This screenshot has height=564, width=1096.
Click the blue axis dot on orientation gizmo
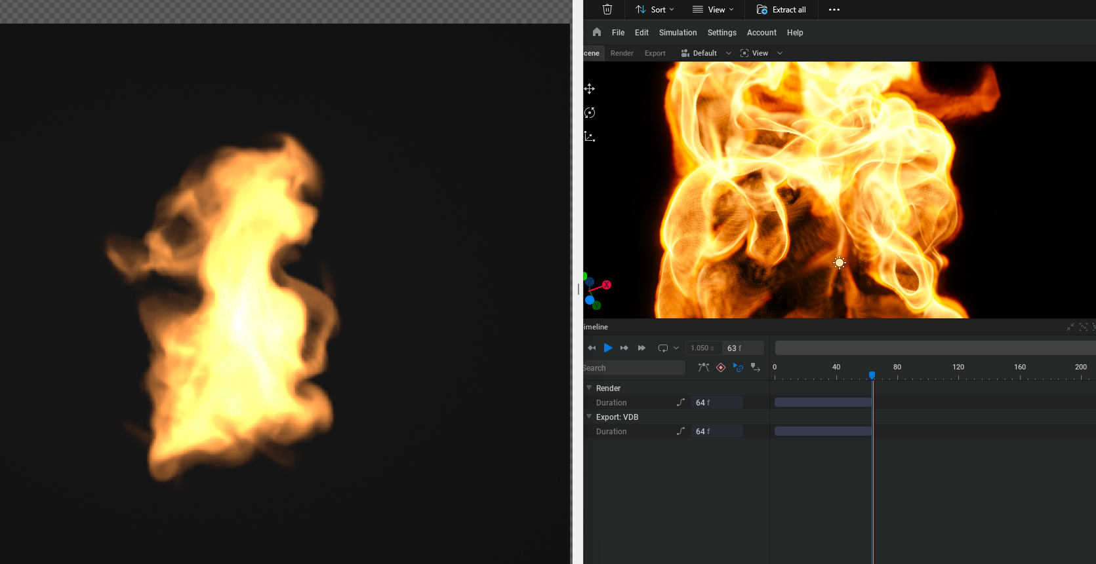[590, 300]
